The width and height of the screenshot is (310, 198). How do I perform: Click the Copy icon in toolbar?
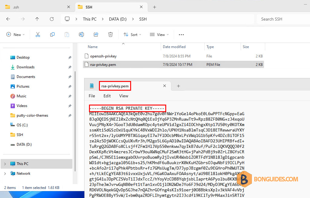pos(52,34)
